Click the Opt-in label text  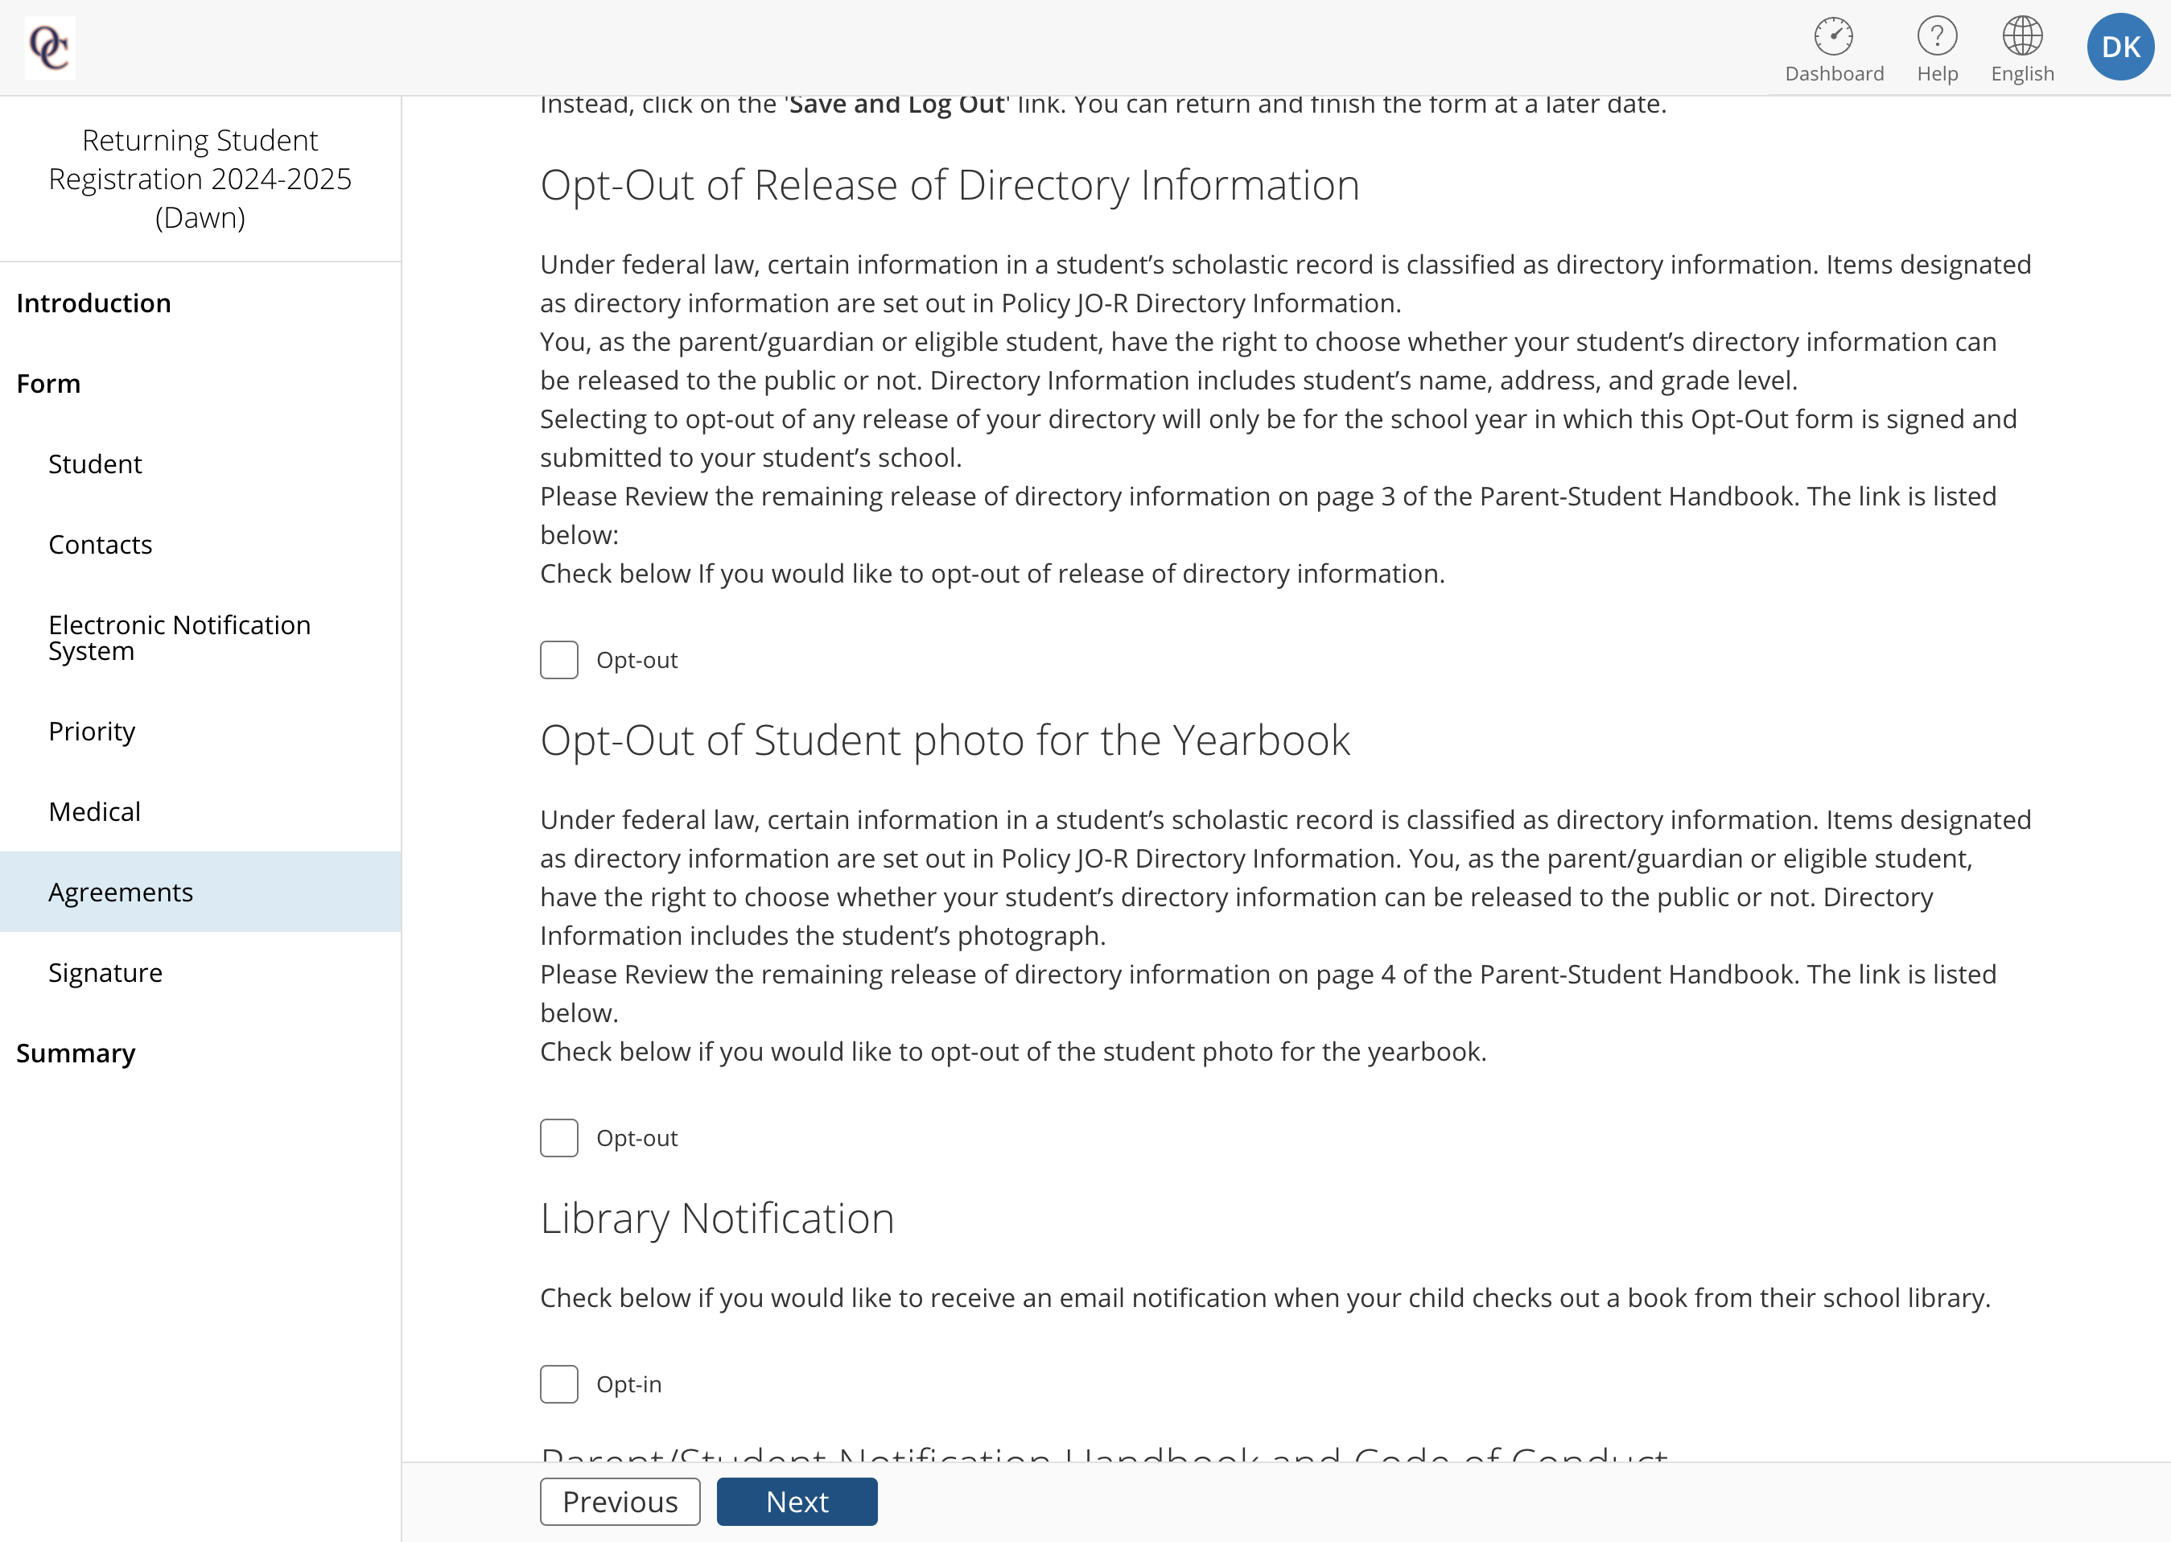tap(628, 1384)
